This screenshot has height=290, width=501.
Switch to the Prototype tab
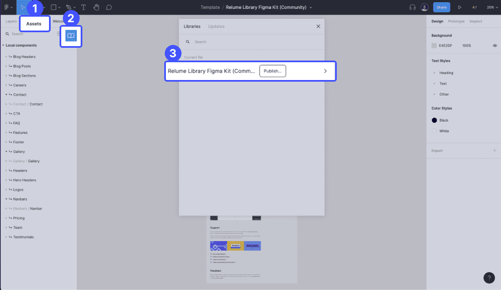pyautogui.click(x=456, y=21)
